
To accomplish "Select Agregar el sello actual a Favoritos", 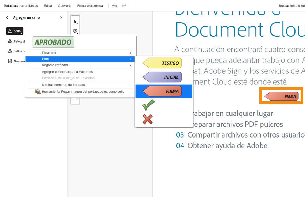I will point(67,72).
